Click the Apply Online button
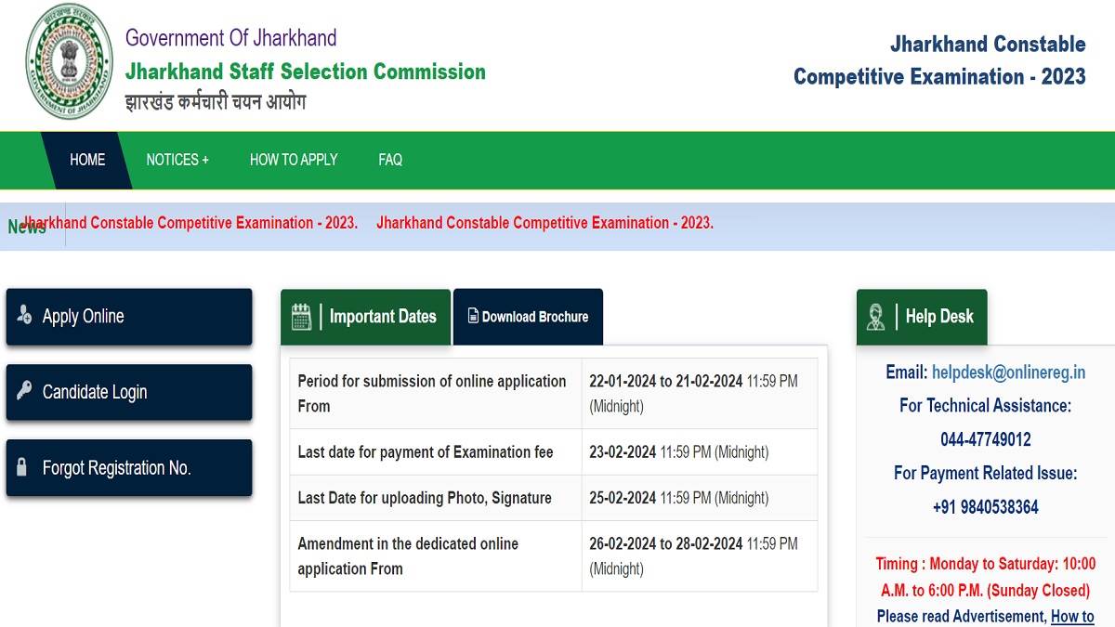The width and height of the screenshot is (1115, 627). 129,317
